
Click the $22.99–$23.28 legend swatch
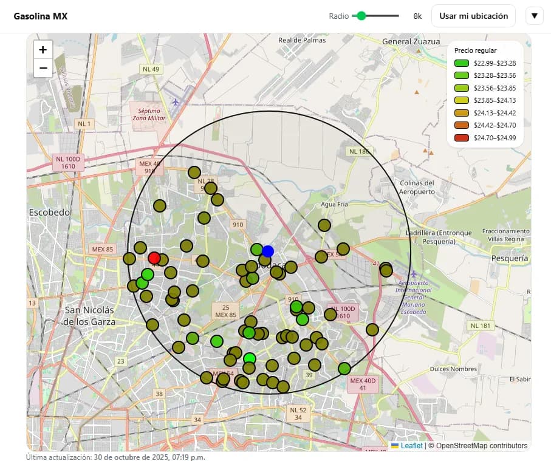click(462, 63)
